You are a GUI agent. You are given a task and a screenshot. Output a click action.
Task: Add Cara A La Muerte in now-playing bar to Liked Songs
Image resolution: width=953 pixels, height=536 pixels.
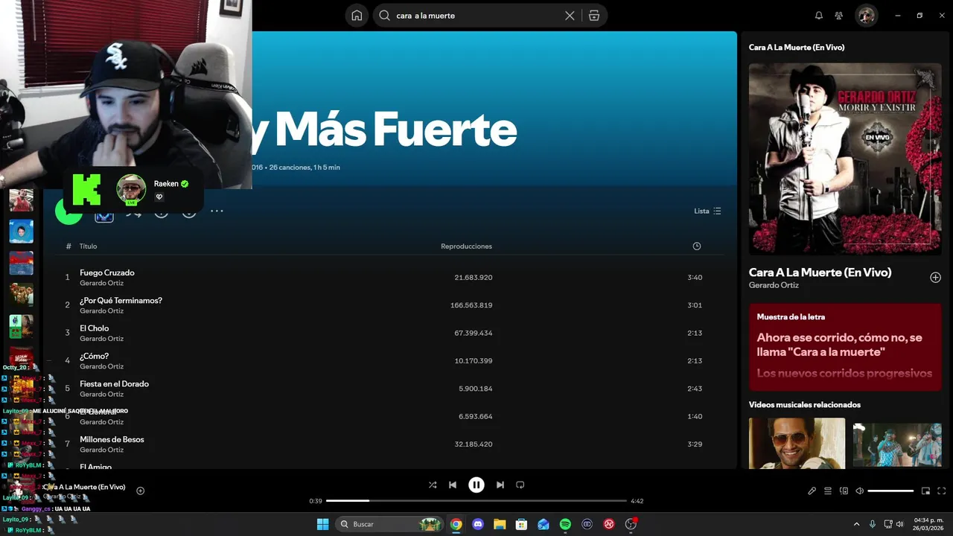click(140, 491)
